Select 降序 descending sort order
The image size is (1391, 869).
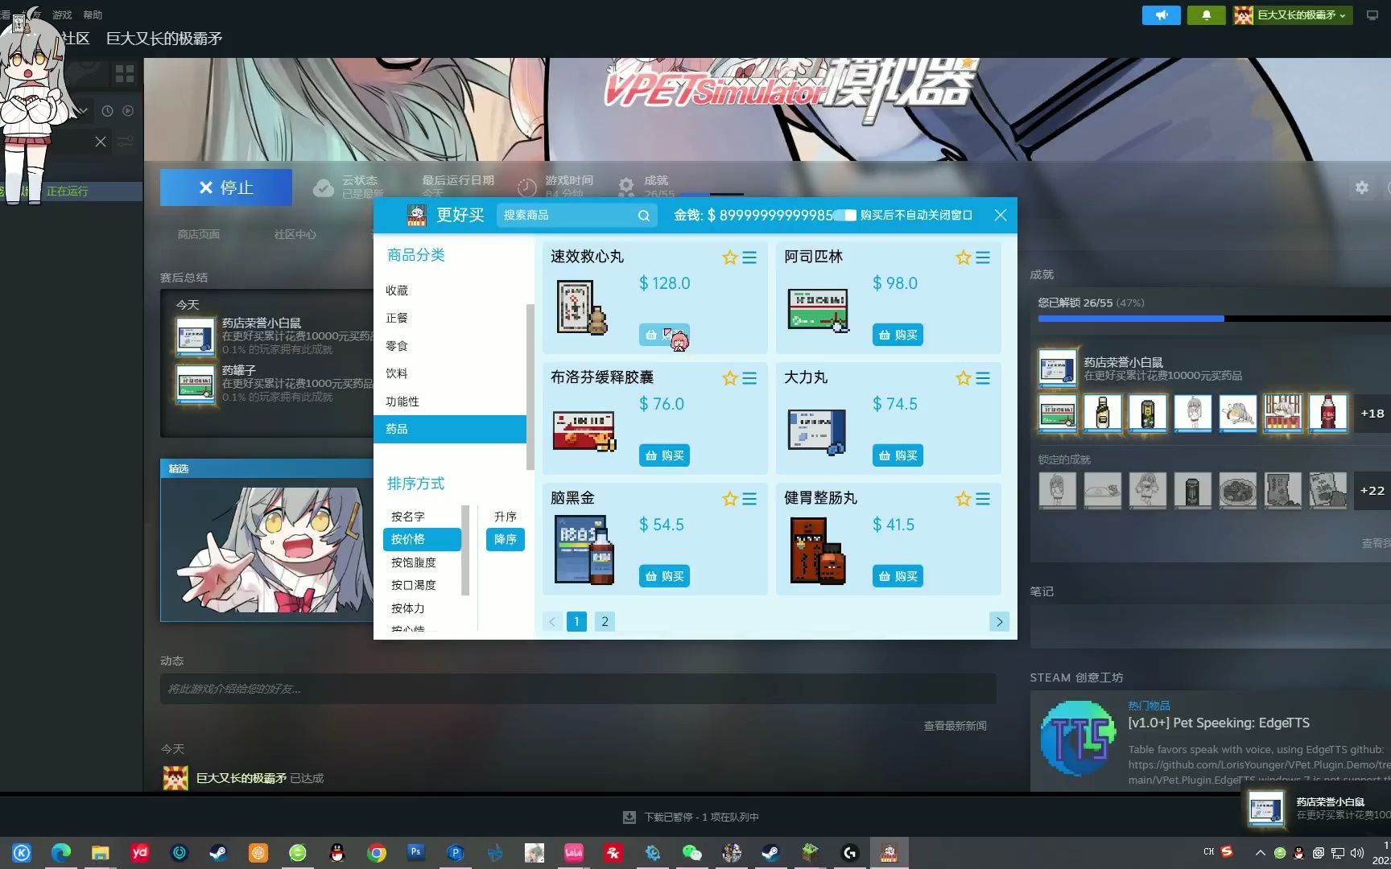(505, 539)
